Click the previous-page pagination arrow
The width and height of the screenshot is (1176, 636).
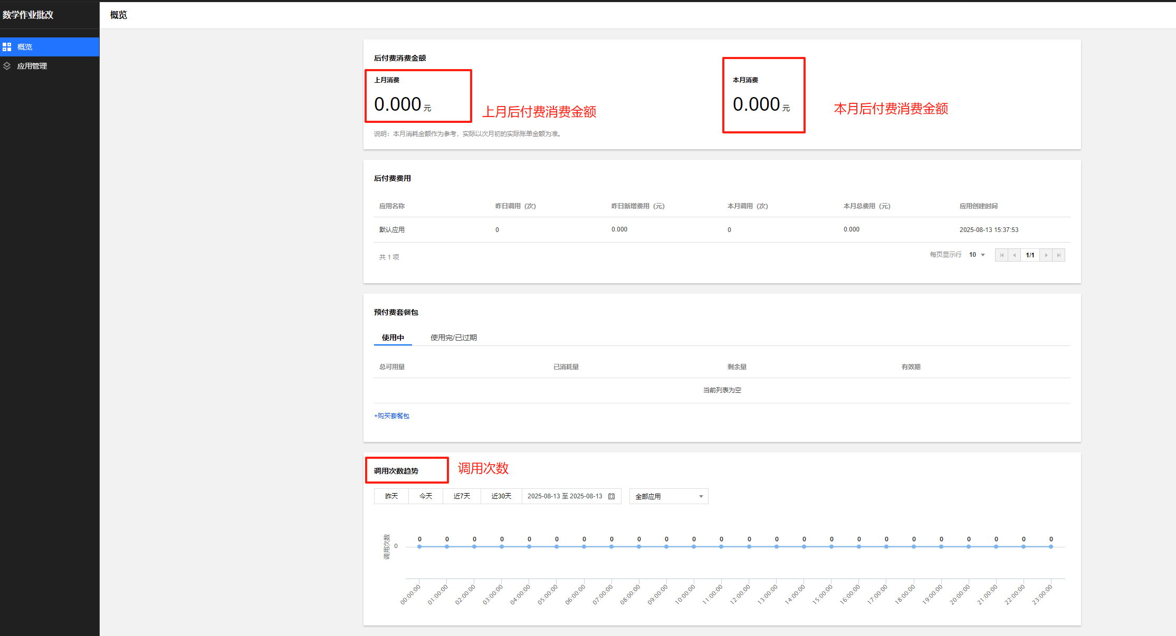[1014, 255]
